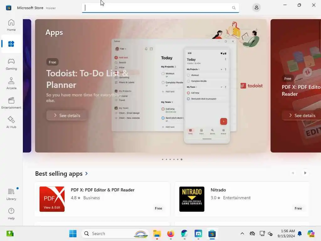This screenshot has width=321, height=241.
Task: Open Firefox from taskbar
Action: (x=171, y=233)
